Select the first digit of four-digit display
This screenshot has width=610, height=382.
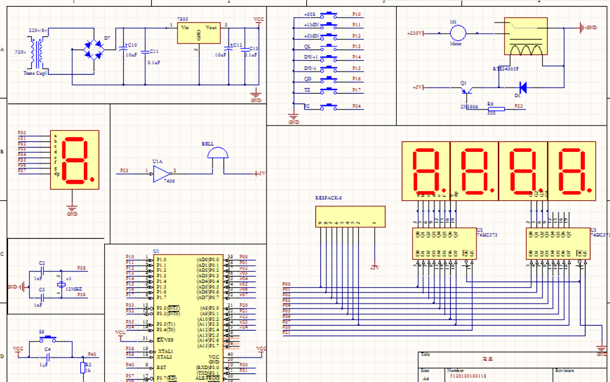[426, 171]
